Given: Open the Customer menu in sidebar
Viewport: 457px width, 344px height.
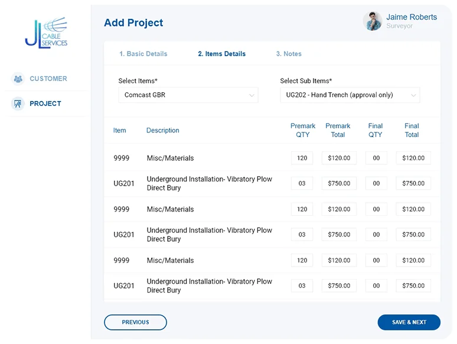Looking at the screenshot, I should tap(48, 79).
